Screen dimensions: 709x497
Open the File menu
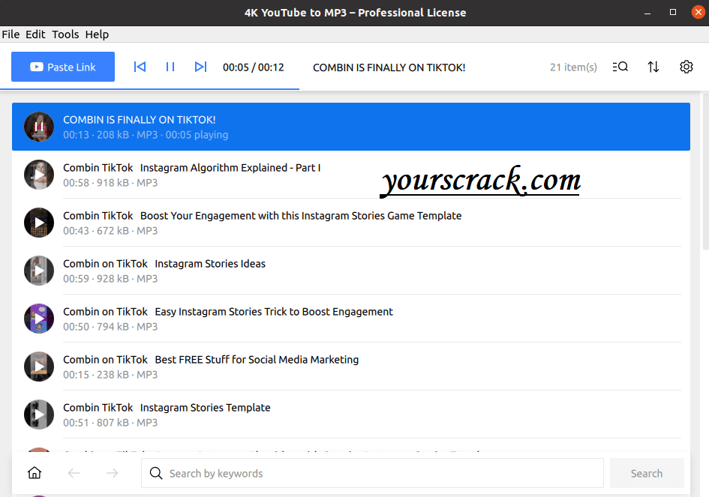pos(11,34)
